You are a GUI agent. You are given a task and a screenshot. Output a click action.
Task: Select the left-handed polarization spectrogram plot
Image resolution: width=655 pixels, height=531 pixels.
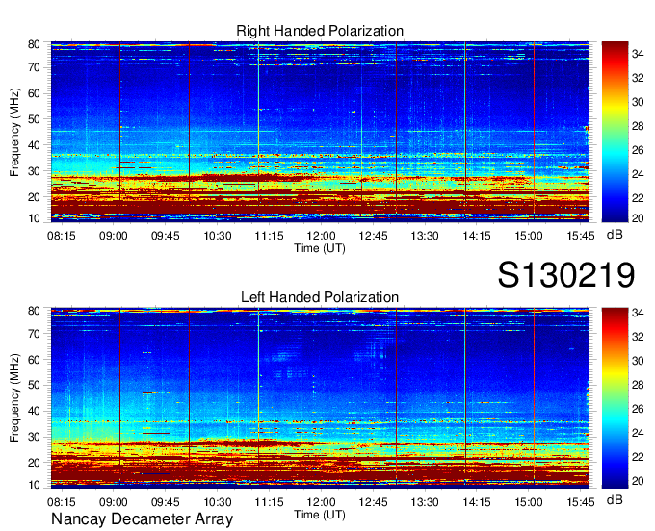320,398
